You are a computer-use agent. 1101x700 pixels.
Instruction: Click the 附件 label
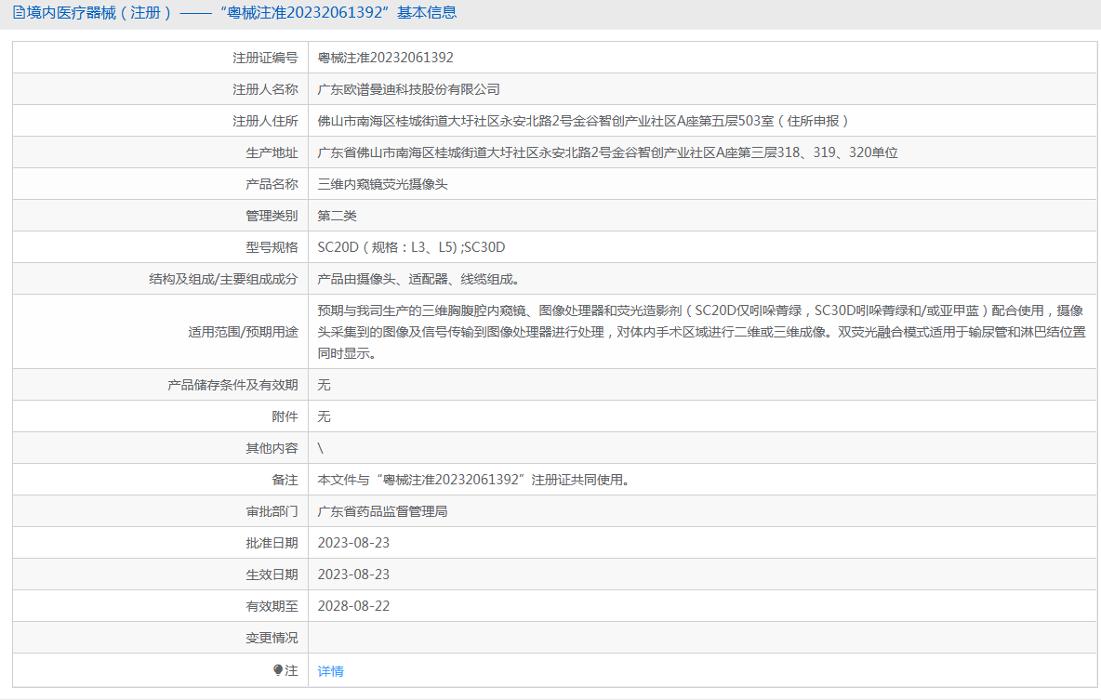(285, 416)
